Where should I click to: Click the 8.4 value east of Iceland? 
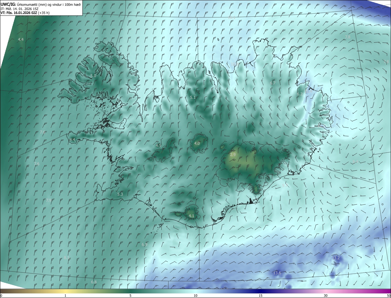(x=356, y=162)
